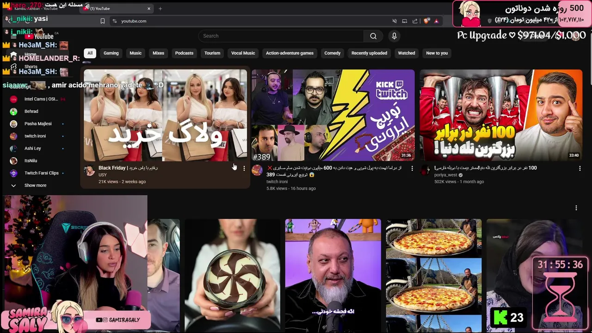Click the Brave Shields lion icon
Screen dimensions: 592x333
(x=426, y=21)
